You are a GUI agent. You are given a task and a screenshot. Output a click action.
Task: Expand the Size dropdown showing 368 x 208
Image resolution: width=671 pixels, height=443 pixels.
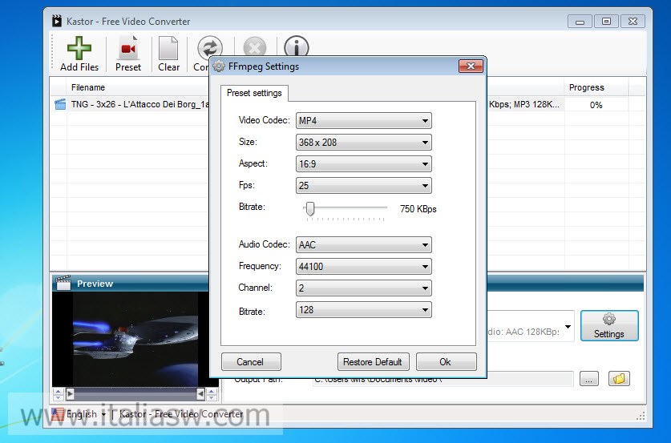[363, 143]
